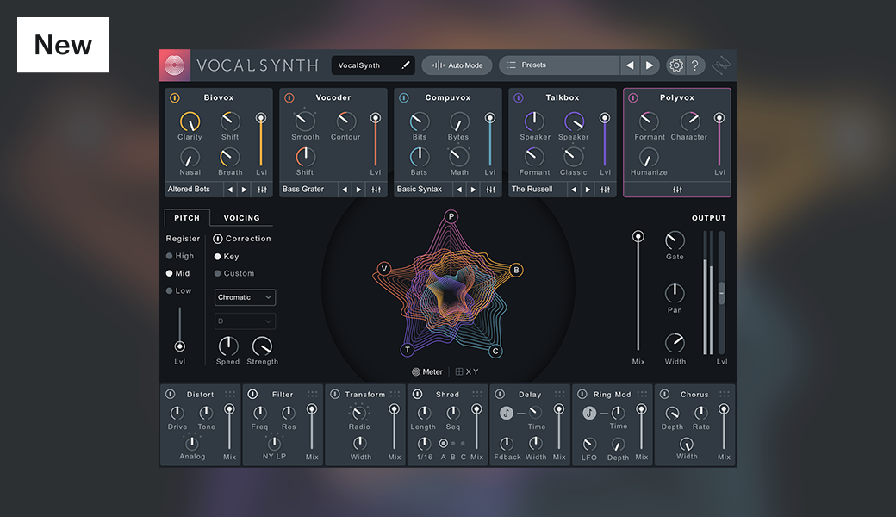
Task: Click the V node on visualizer
Action: [384, 269]
